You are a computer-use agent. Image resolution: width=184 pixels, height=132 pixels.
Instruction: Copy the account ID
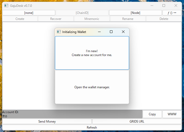click(x=152, y=114)
